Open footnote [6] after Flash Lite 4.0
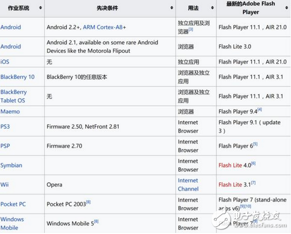The image size is (291, 234). pos(253,163)
